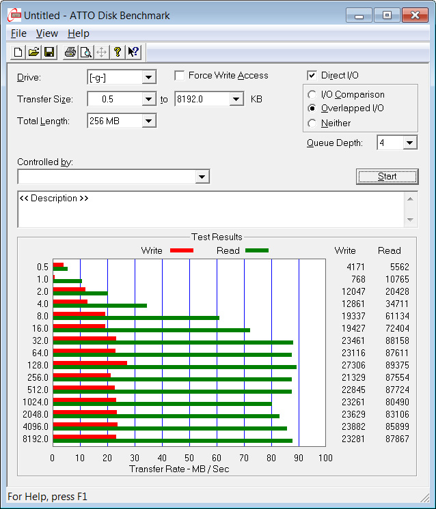Click the Print toolbar icon
Viewport: 436px width, 509px height.
point(70,52)
